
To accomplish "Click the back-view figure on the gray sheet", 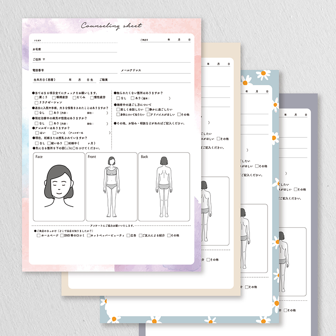I will (x=283, y=262).
